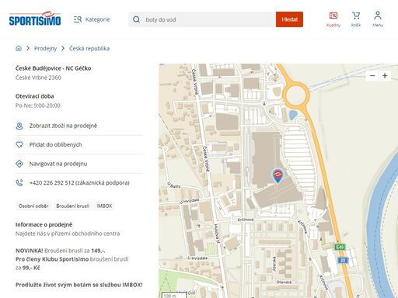Focus the search field with 'boty do vod'

tap(202, 19)
